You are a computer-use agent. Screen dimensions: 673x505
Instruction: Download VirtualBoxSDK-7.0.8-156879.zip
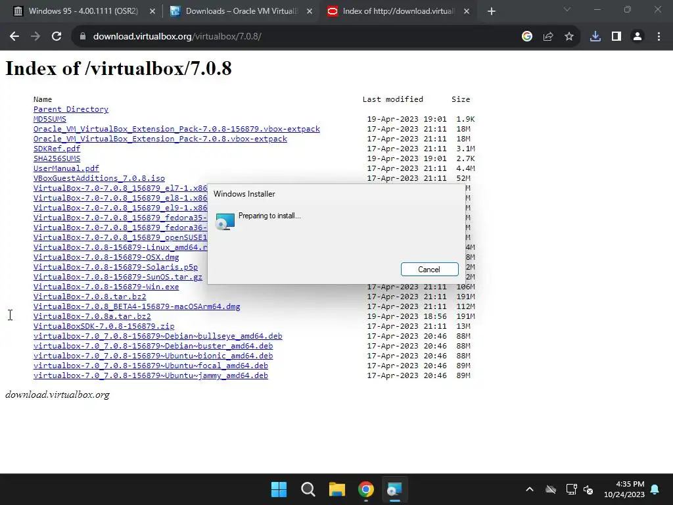tap(104, 326)
